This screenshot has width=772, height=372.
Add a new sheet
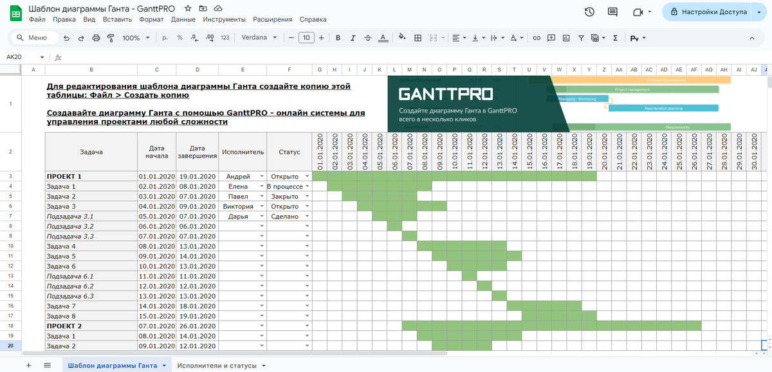(28, 365)
